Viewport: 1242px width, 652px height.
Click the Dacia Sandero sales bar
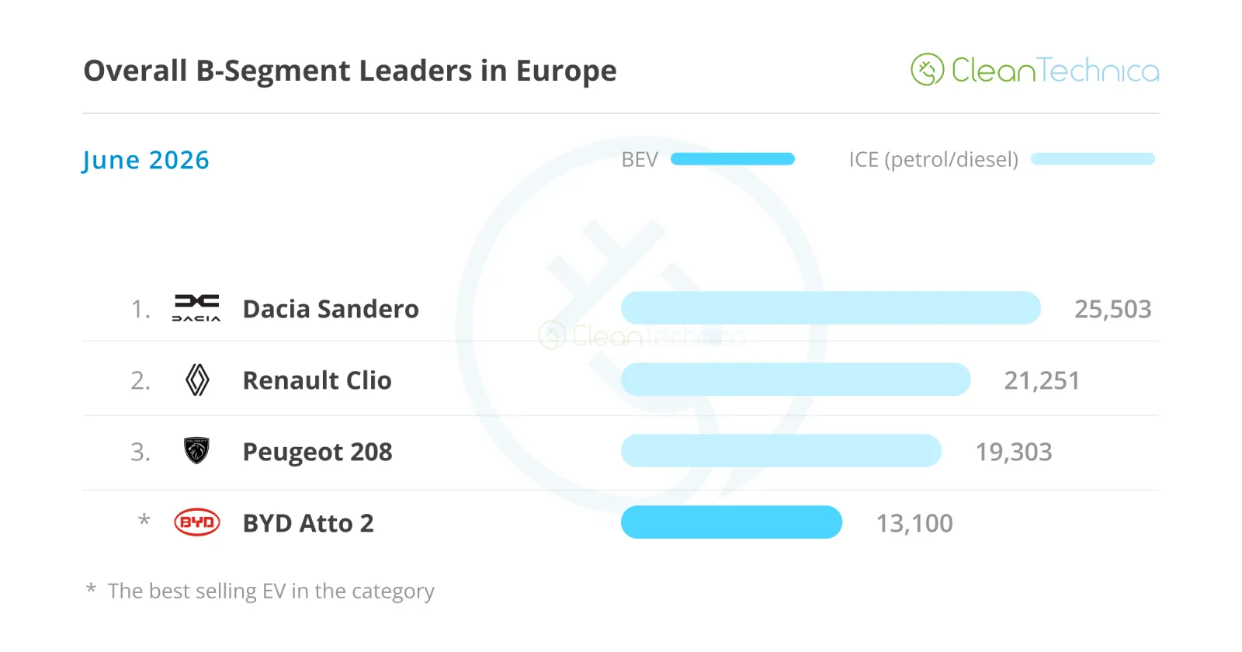point(831,308)
